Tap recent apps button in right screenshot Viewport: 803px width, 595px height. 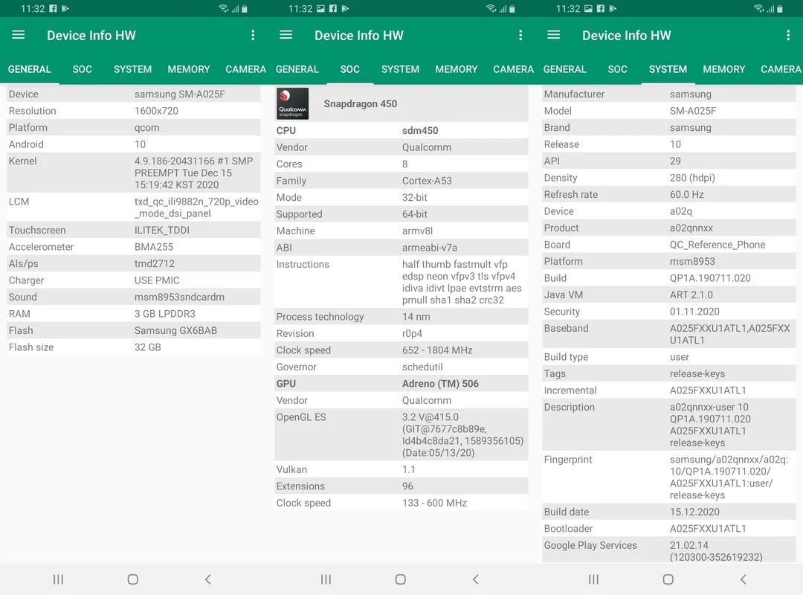(x=593, y=579)
